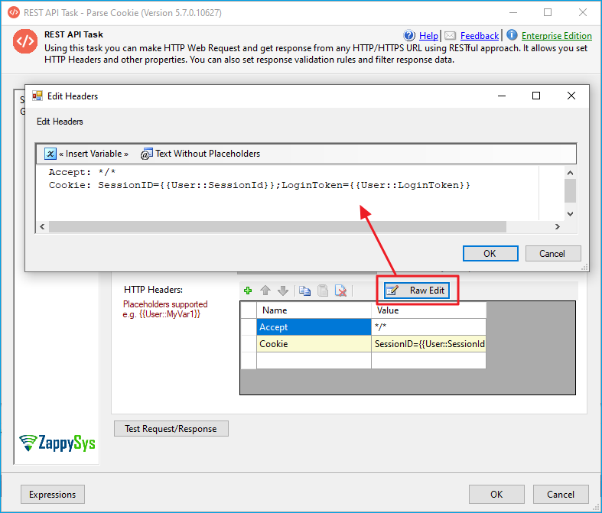Select Text Without Placeholders option
Viewport: 602px width, 513px height.
(x=200, y=154)
